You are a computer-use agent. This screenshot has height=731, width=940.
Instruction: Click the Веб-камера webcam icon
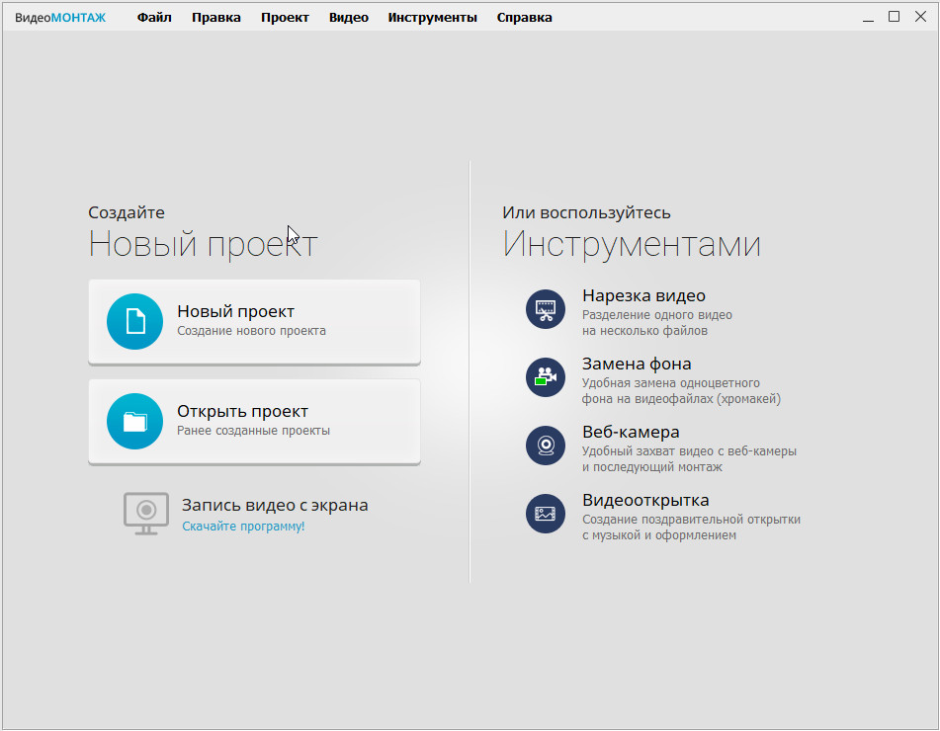[x=545, y=446]
